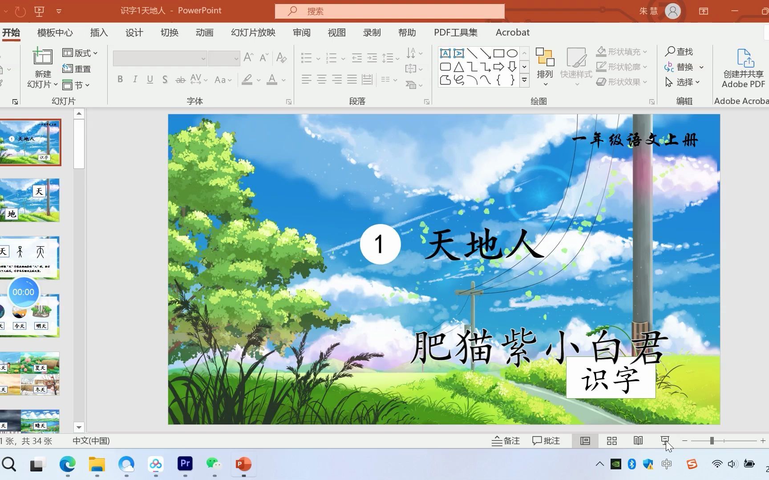Screen dimensions: 769x480
Task: Click the Comments (批注) button
Action: coord(546,441)
